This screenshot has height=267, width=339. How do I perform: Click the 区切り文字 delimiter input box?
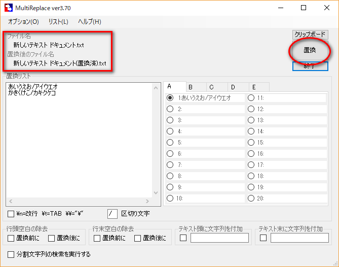(x=112, y=214)
